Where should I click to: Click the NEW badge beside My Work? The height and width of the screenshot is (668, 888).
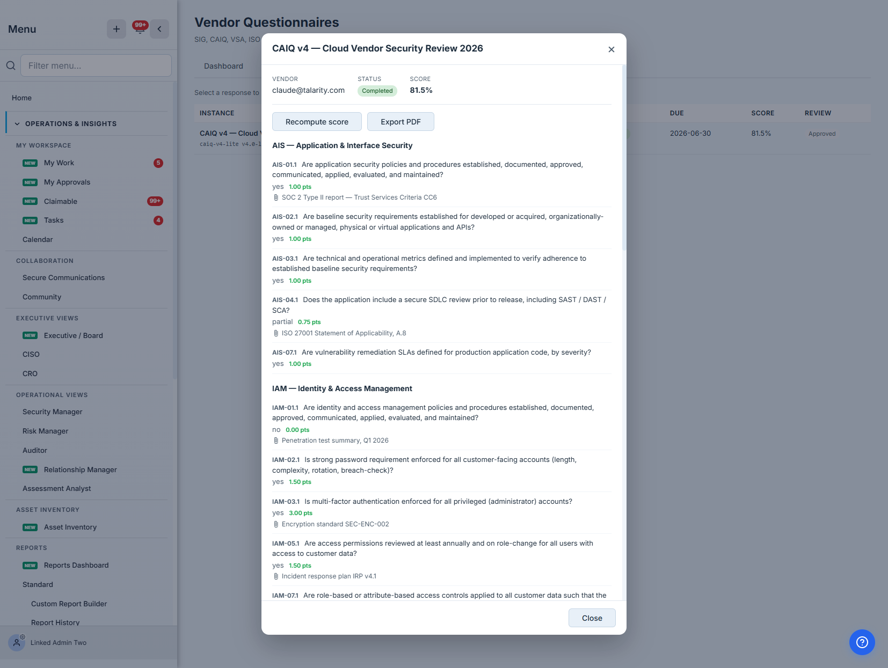point(30,163)
